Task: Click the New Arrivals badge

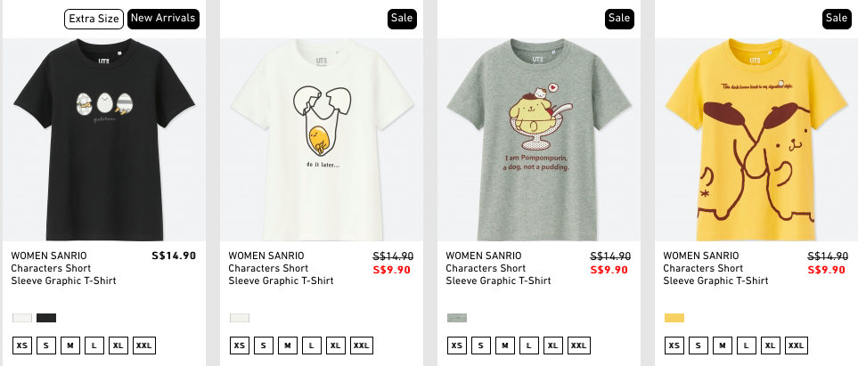Action: click(163, 19)
